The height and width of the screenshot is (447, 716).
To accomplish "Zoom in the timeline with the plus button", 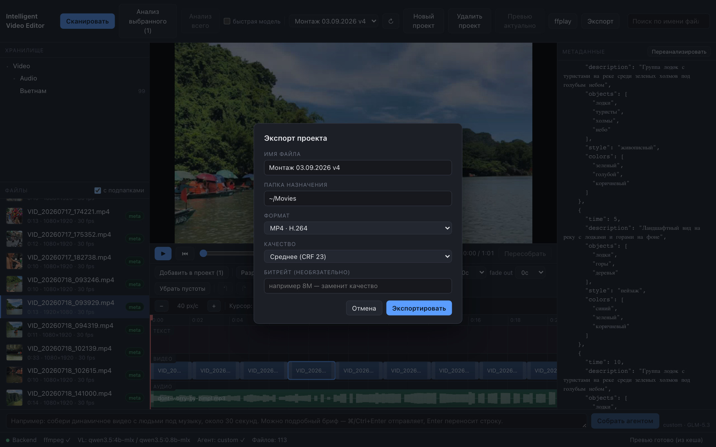I will 214,306.
